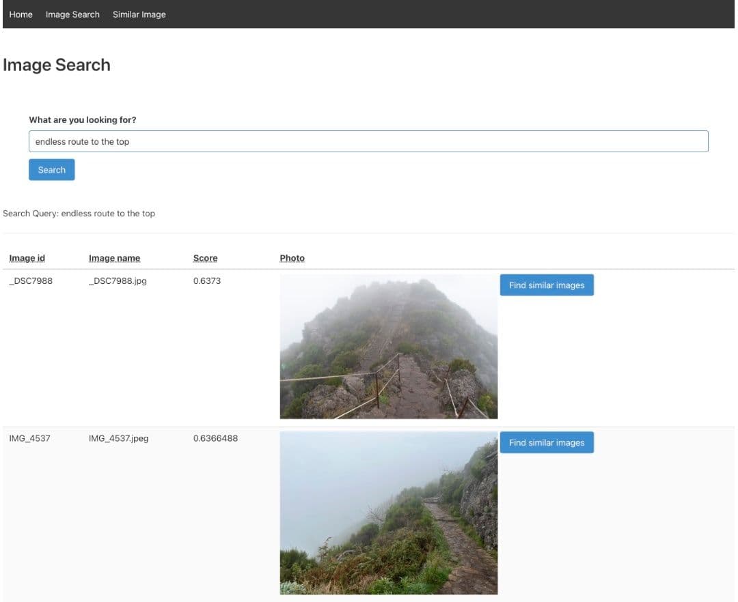The width and height of the screenshot is (738, 602).
Task: Go to the Home page link
Action: (x=20, y=14)
